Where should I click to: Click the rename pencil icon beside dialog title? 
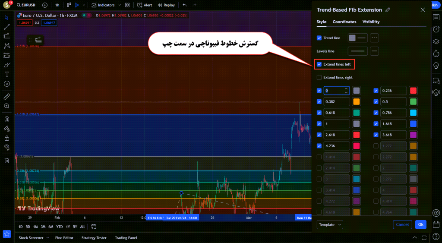pyautogui.click(x=388, y=10)
